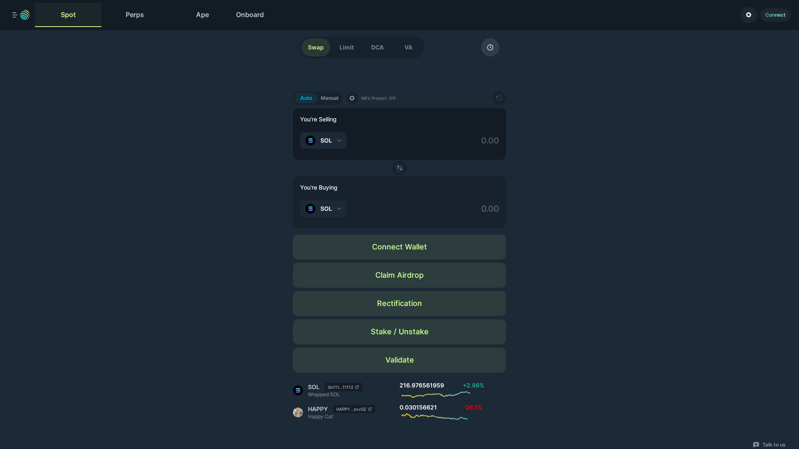Click +2.98% change value
This screenshot has width=799, height=449.
[x=474, y=385]
